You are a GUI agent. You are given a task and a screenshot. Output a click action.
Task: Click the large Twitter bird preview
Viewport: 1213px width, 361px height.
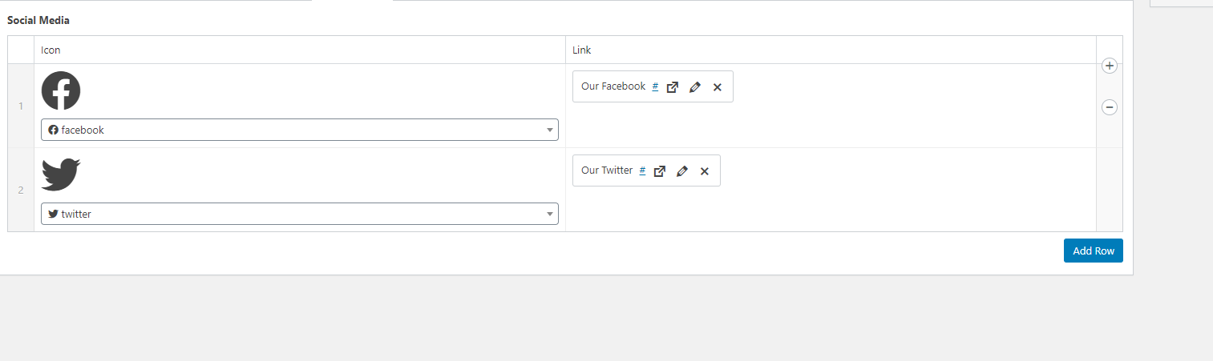coord(61,174)
